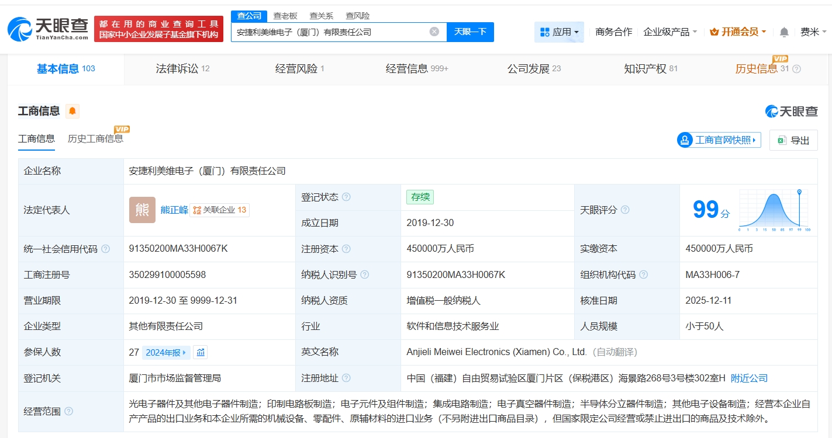Open the 附近公司 link
This screenshot has height=438, width=832.
pyautogui.click(x=749, y=378)
